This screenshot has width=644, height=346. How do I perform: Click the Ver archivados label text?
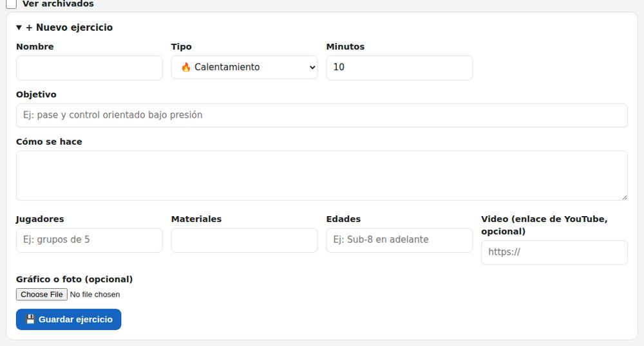(x=58, y=4)
